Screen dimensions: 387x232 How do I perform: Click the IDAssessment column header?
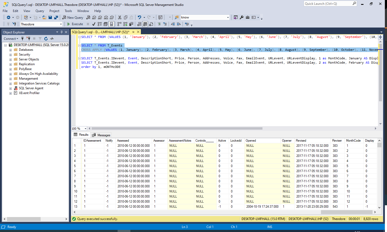click(92, 141)
